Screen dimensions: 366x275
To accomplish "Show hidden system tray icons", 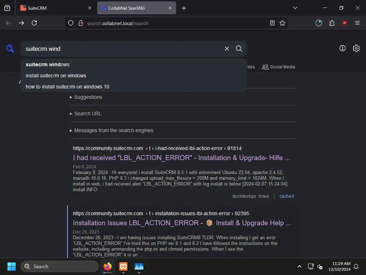I will point(299,266).
